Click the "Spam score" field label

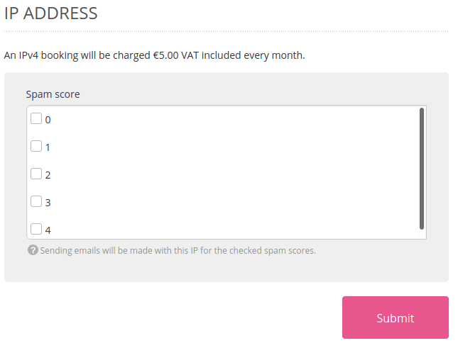53,94
